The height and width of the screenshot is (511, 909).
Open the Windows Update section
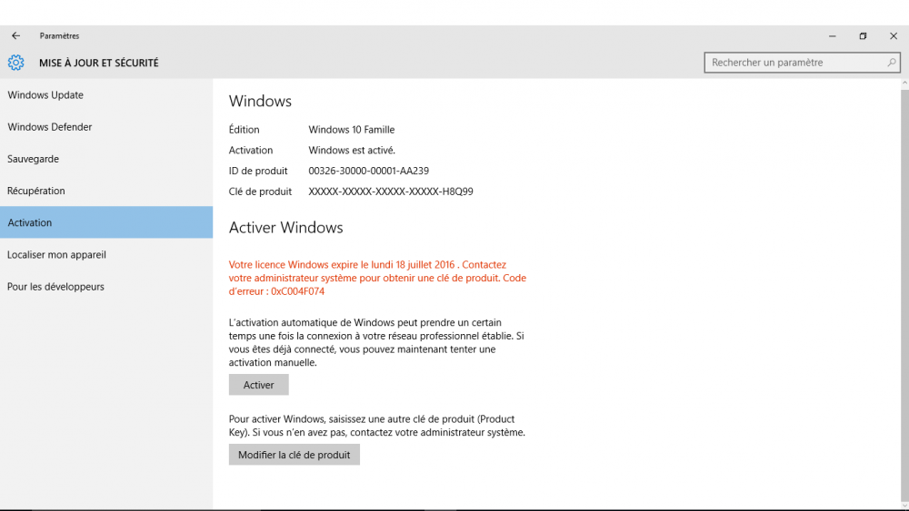tap(106, 95)
